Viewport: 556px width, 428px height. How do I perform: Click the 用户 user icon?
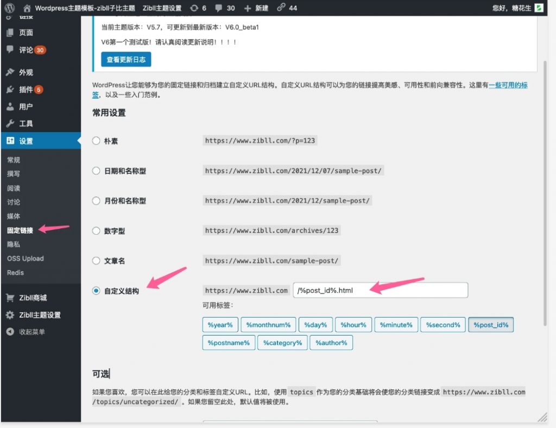click(x=10, y=106)
